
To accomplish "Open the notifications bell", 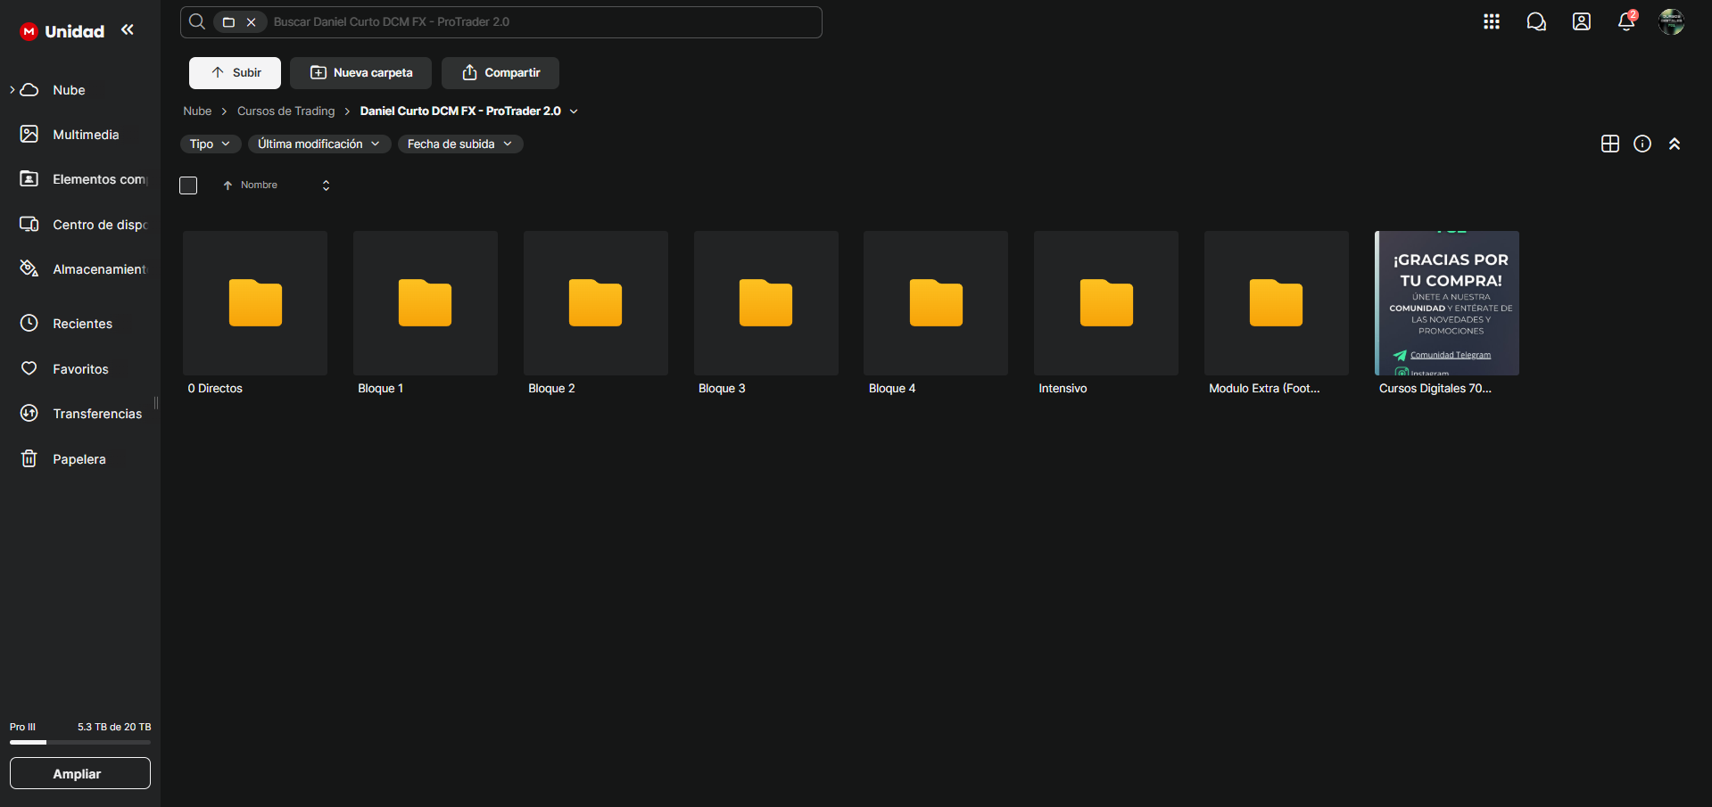I will click(1625, 21).
